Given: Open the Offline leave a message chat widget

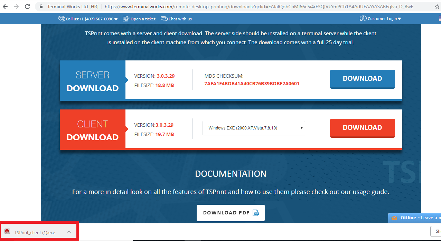Looking at the screenshot, I should click(415, 218).
